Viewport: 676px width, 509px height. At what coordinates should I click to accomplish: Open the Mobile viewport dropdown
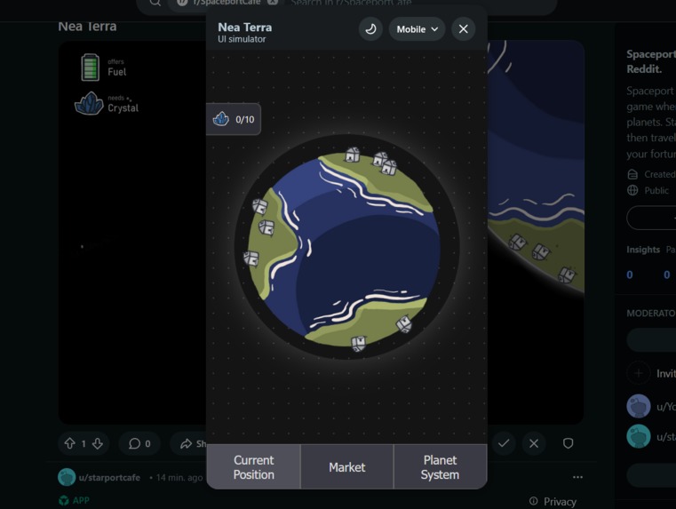[x=417, y=29]
